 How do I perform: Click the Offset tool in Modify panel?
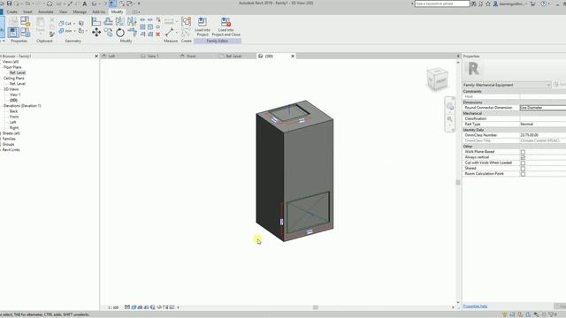(x=108, y=21)
